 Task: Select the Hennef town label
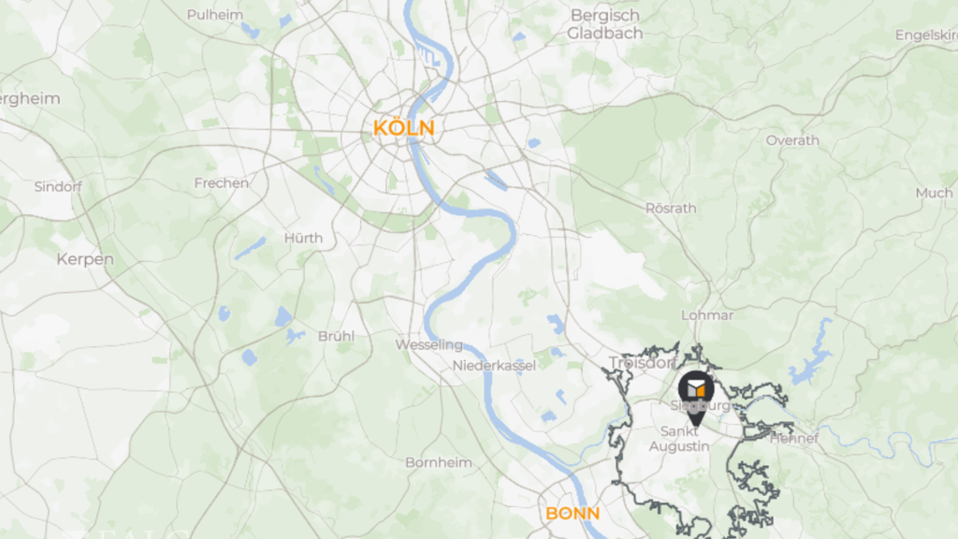pyautogui.click(x=793, y=438)
